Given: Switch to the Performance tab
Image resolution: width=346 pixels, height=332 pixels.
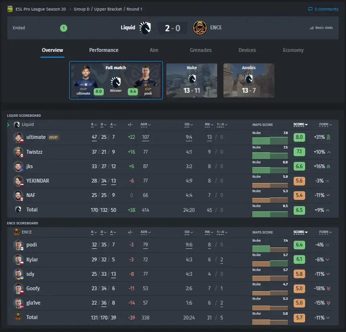Looking at the screenshot, I should click(104, 50).
